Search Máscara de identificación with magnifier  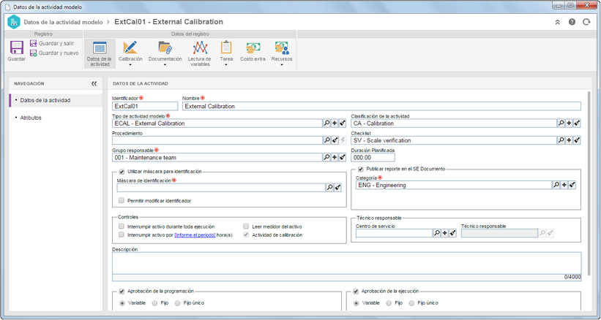pos(329,188)
